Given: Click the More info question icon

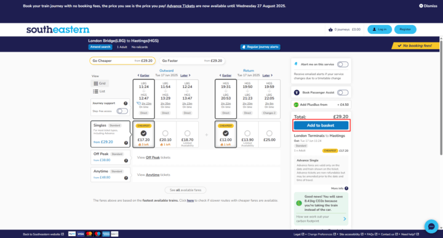Looking at the screenshot, I should [x=346, y=188].
